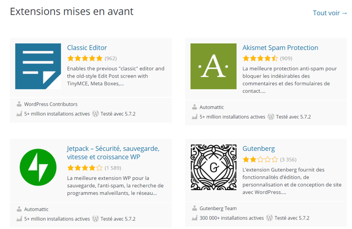
Task: Click the (1 589) Jetpack review count
Action: click(x=113, y=168)
